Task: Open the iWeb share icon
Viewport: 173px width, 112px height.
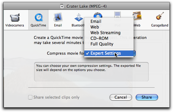Action: tap(137, 16)
